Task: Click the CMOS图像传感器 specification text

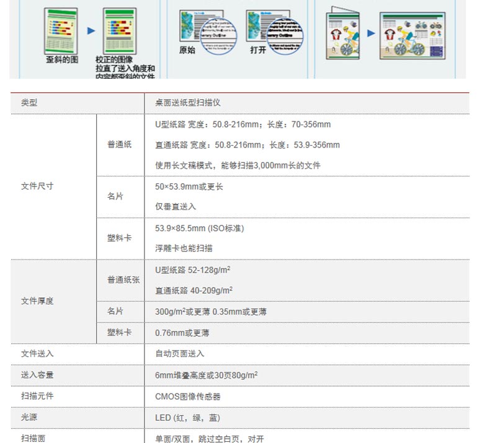Action: 187,396
